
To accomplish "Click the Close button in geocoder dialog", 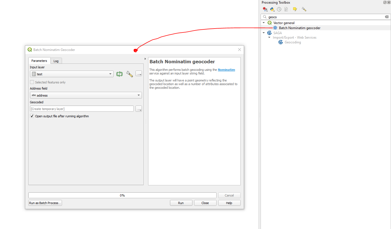I will (x=205, y=203).
